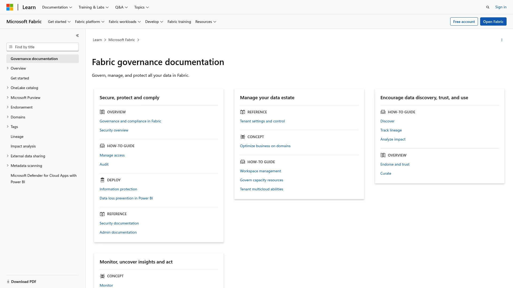Open Optimize business on domains link

click(x=265, y=146)
